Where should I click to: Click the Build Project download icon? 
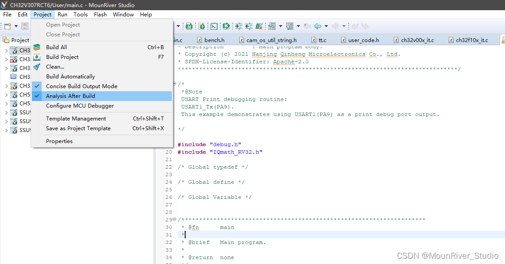37,57
